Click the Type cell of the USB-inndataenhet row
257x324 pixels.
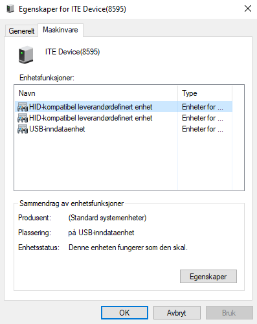203,129
